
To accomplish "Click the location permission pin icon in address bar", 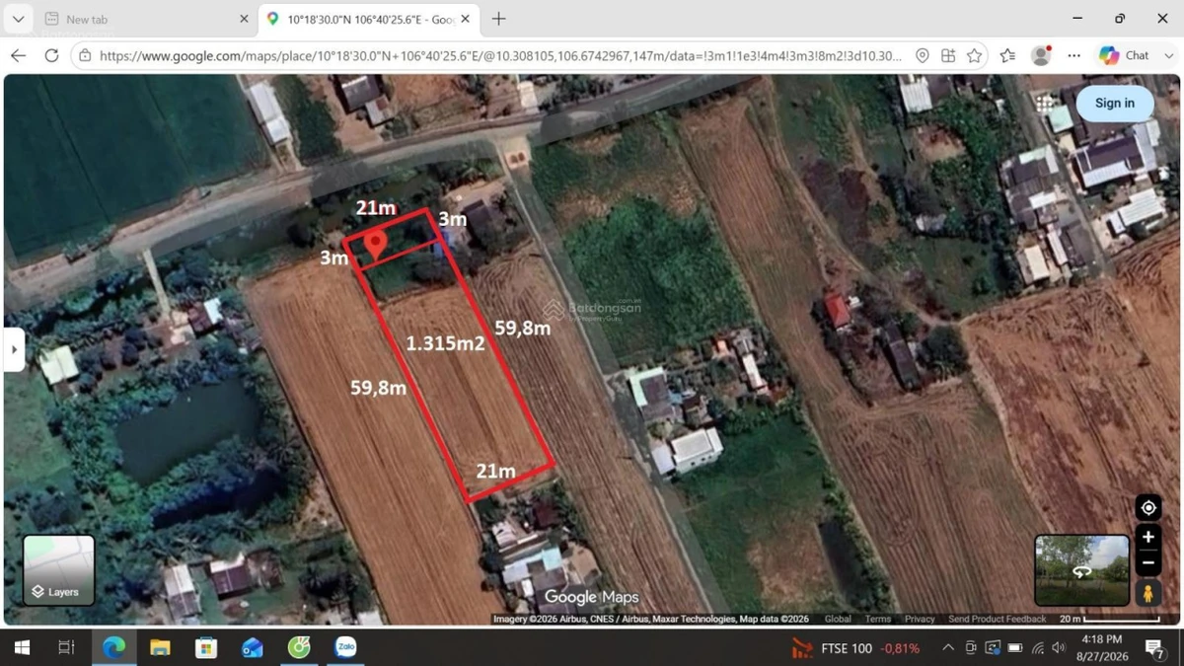I will (x=922, y=56).
